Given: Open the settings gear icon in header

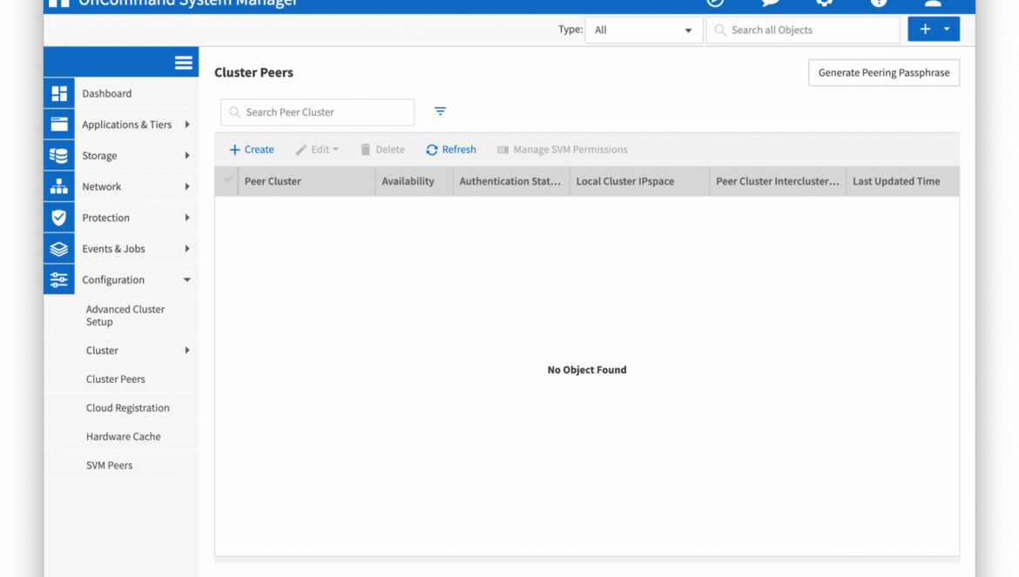Looking at the screenshot, I should (824, 3).
